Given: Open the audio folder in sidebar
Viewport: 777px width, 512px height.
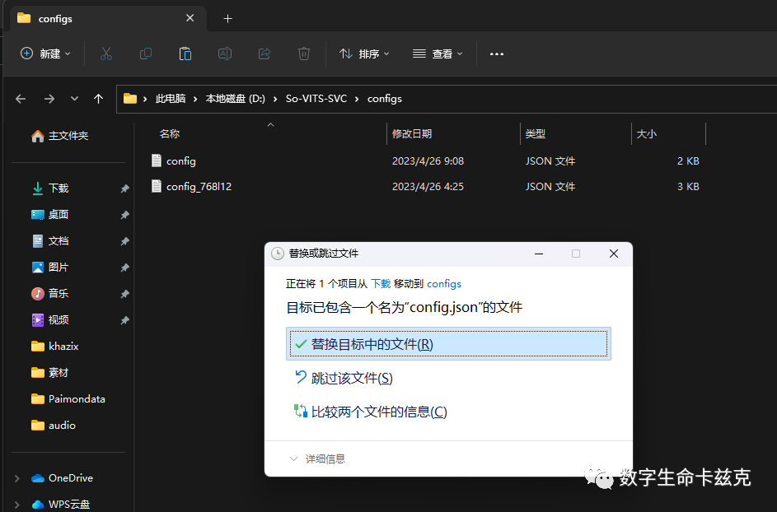Looking at the screenshot, I should [x=62, y=425].
